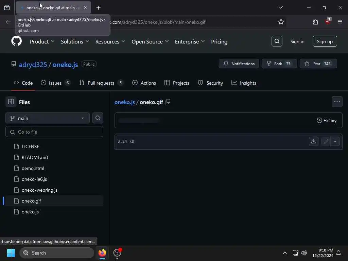
Task: Switch to the Security tab
Action: click(x=210, y=83)
